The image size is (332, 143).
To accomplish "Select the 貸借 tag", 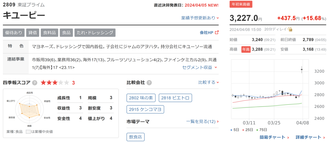I will tap(33, 33).
